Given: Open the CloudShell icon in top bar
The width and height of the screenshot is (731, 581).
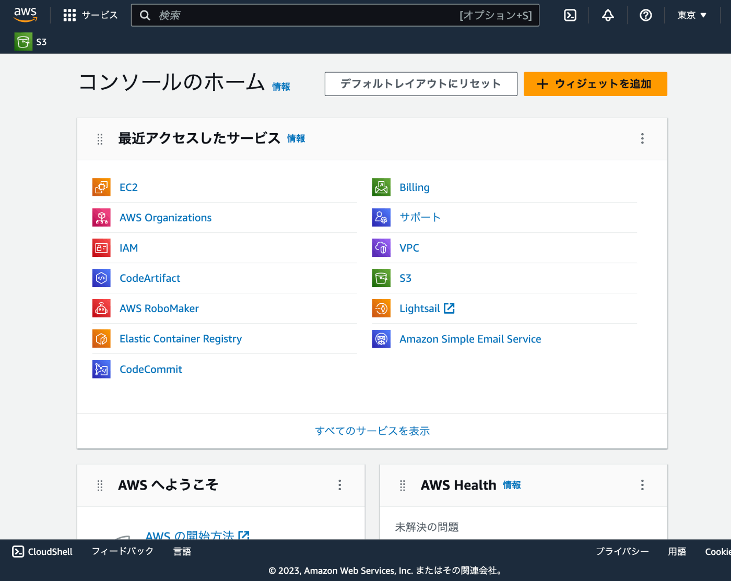Looking at the screenshot, I should tap(570, 15).
